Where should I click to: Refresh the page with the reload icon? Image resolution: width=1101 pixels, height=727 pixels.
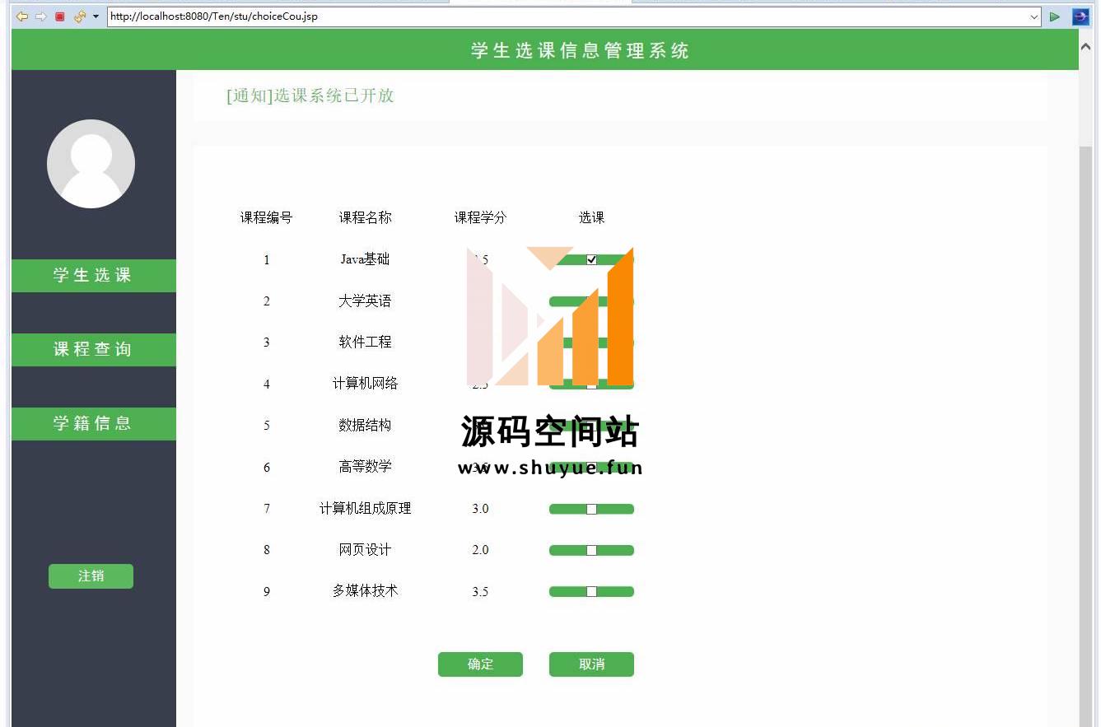(x=79, y=16)
